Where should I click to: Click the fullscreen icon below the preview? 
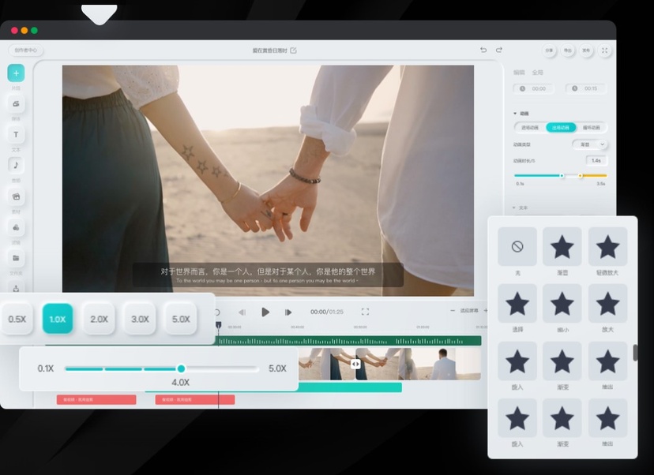point(365,312)
